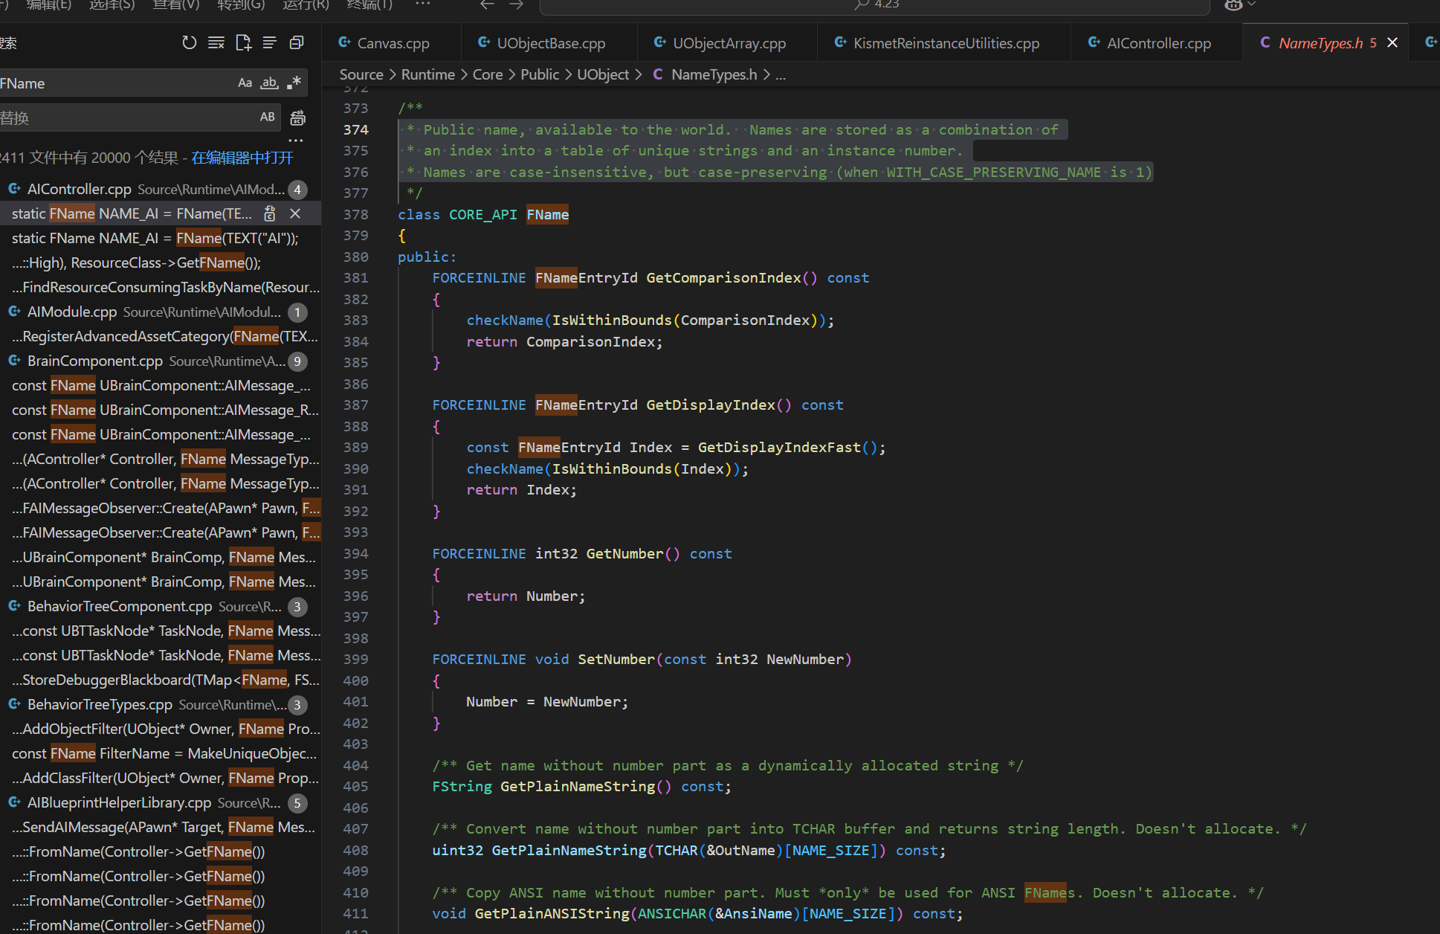Viewport: 1440px width, 934px height.
Task: Enable regular expression search
Action: [294, 83]
